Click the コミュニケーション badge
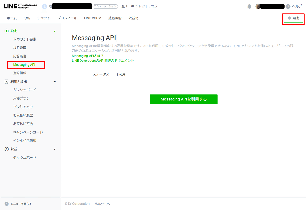 105,6
